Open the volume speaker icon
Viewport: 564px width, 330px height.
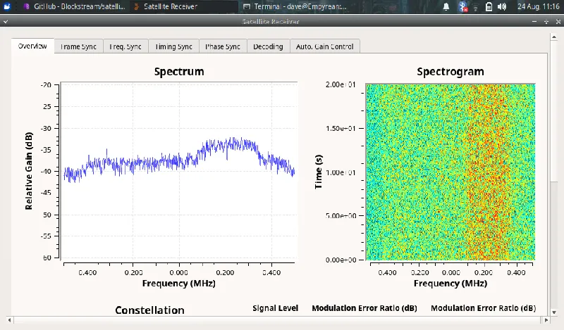point(502,6)
